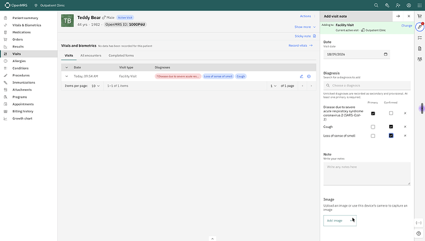The image size is (425, 241).
Task: Open the clinical forms icon in side rail
Action: (x=419, y=38)
